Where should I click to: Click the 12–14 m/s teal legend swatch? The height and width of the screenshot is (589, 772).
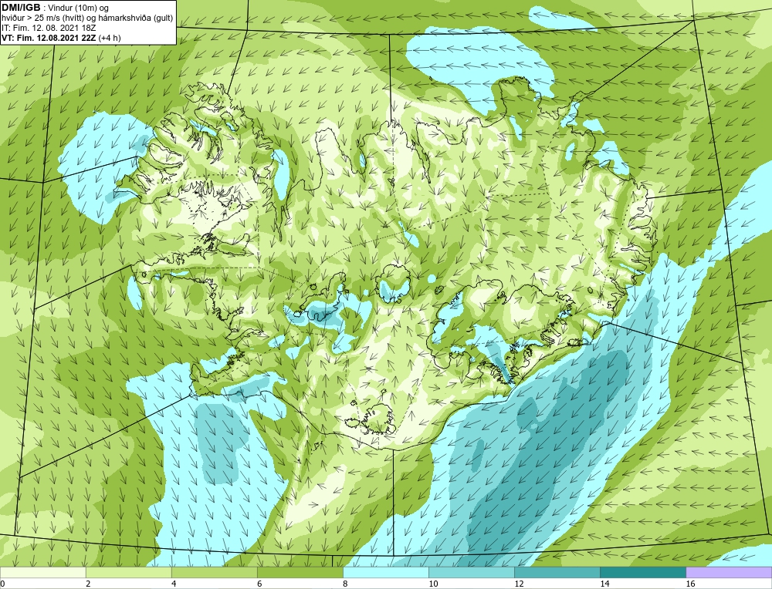point(557,572)
